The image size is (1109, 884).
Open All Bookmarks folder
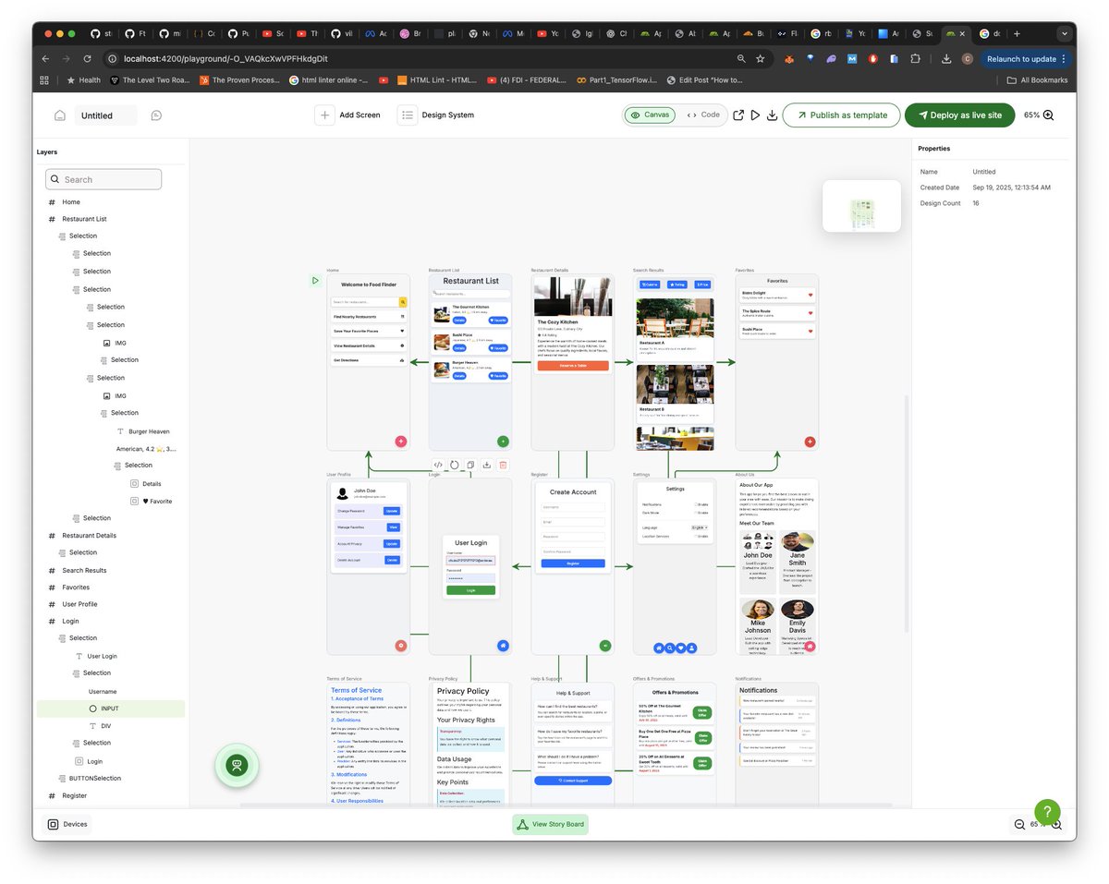pyautogui.click(x=1036, y=80)
